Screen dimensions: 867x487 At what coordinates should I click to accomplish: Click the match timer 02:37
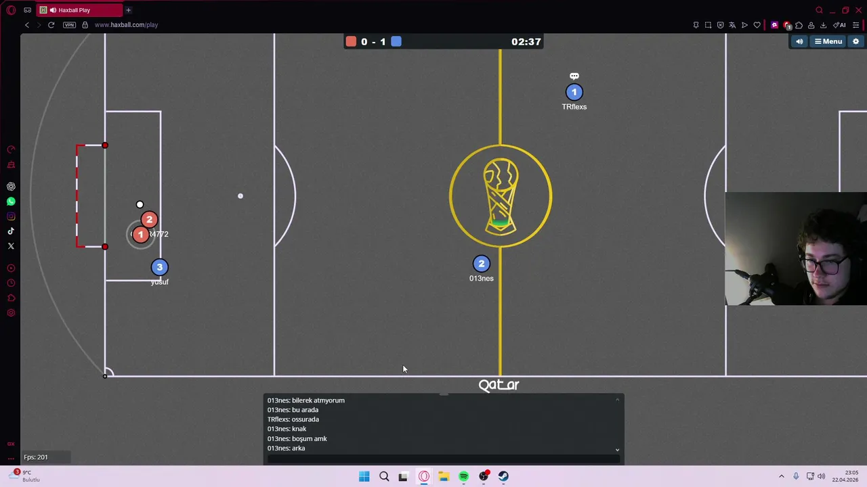(526, 42)
